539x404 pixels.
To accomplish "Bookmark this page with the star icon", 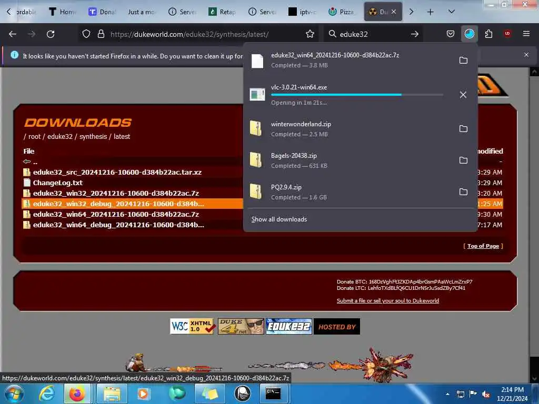I will click(x=310, y=34).
